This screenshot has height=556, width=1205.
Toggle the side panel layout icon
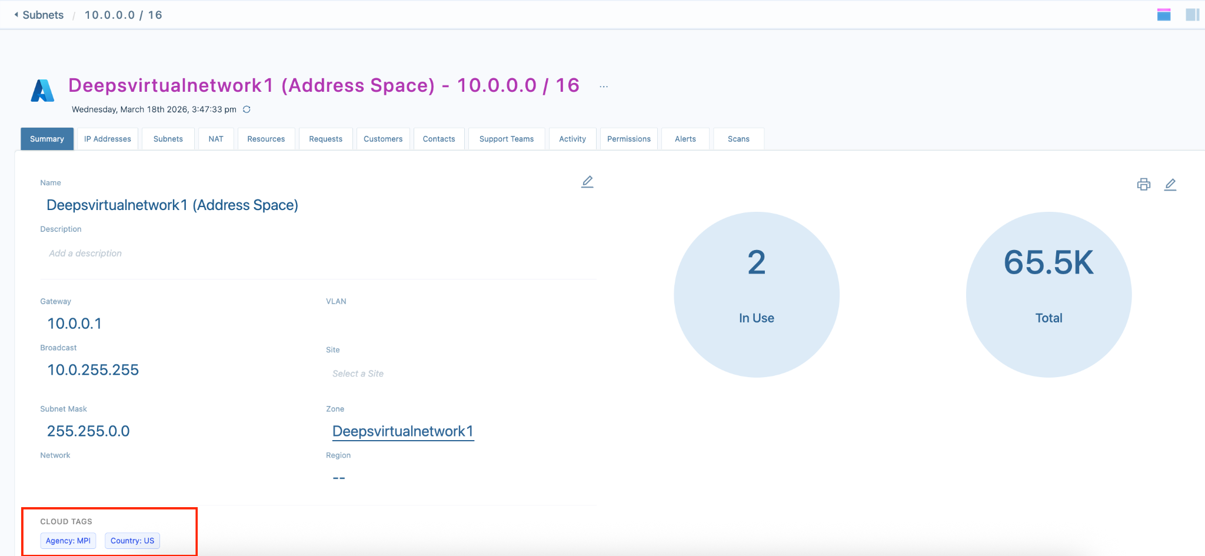[1193, 15]
